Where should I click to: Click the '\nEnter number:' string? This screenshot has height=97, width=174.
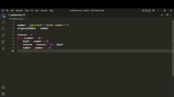click(x=54, y=25)
